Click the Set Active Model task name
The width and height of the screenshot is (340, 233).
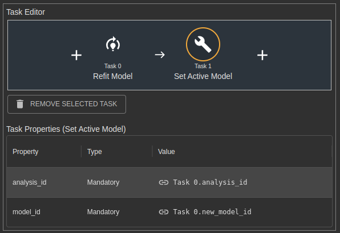coord(203,76)
